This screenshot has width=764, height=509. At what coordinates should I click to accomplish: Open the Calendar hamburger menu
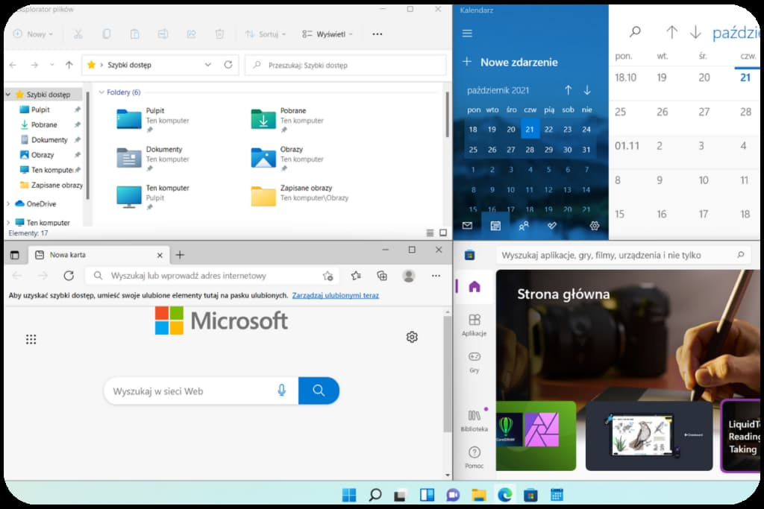tap(468, 34)
